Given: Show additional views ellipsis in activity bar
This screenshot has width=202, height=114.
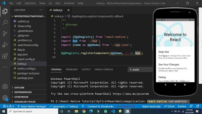Looking at the screenshot, I should (5, 67).
